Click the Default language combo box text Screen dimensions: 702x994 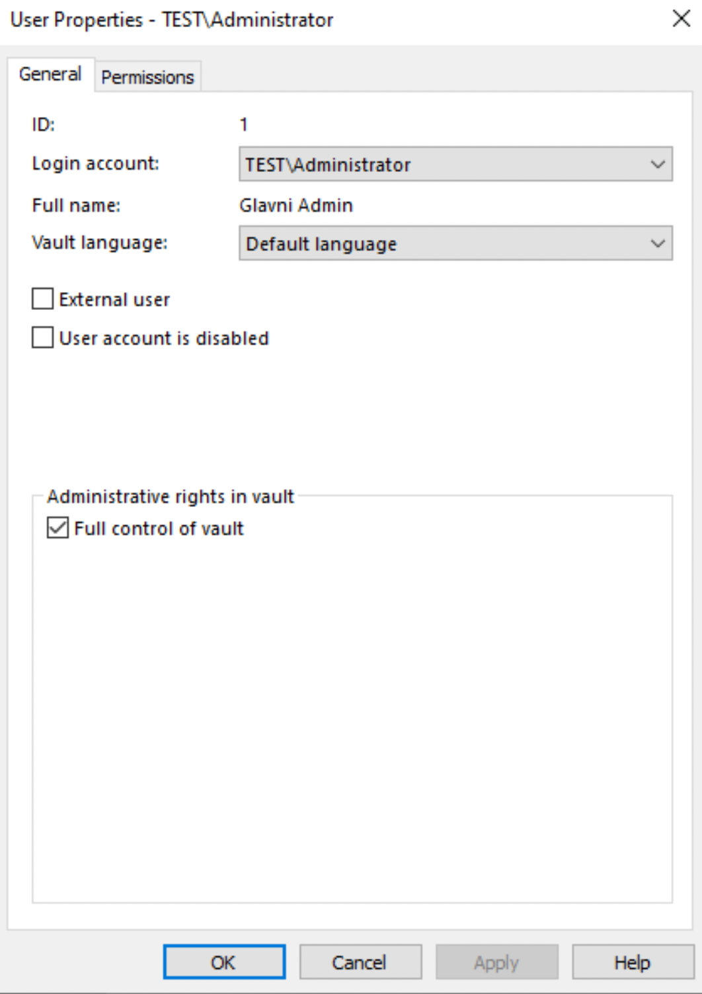[x=321, y=245]
